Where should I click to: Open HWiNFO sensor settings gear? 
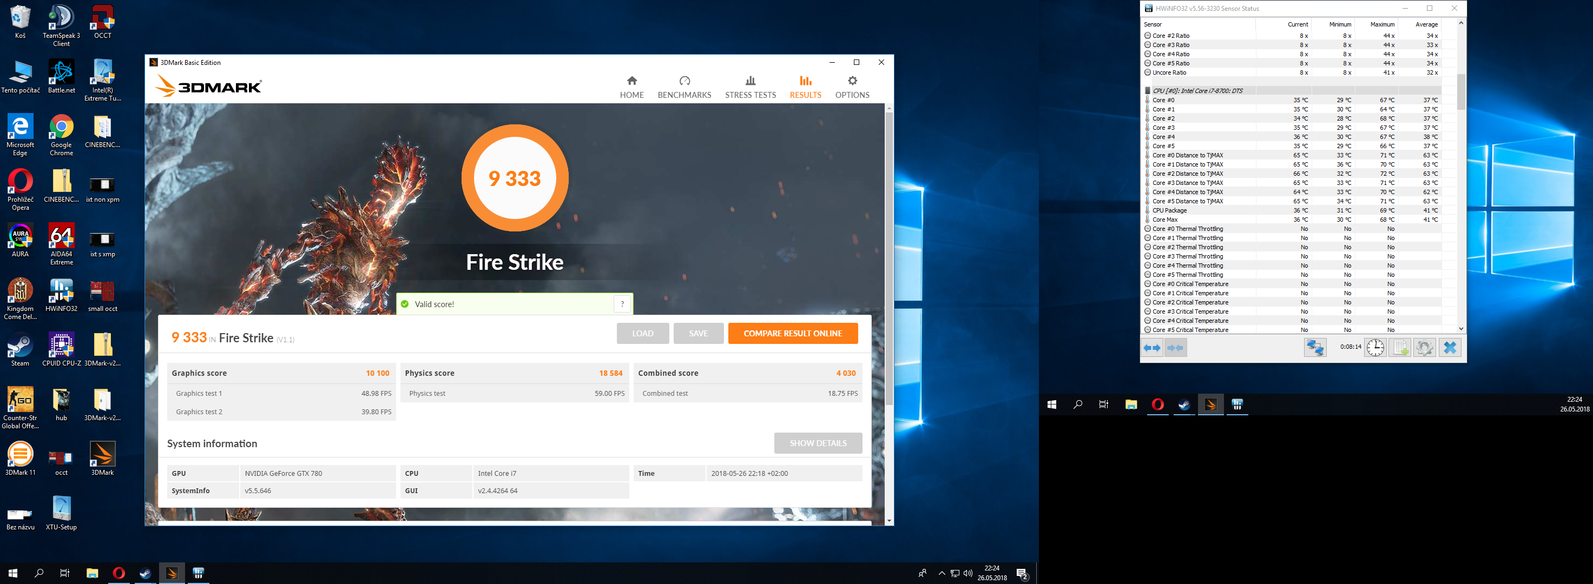(x=1424, y=347)
